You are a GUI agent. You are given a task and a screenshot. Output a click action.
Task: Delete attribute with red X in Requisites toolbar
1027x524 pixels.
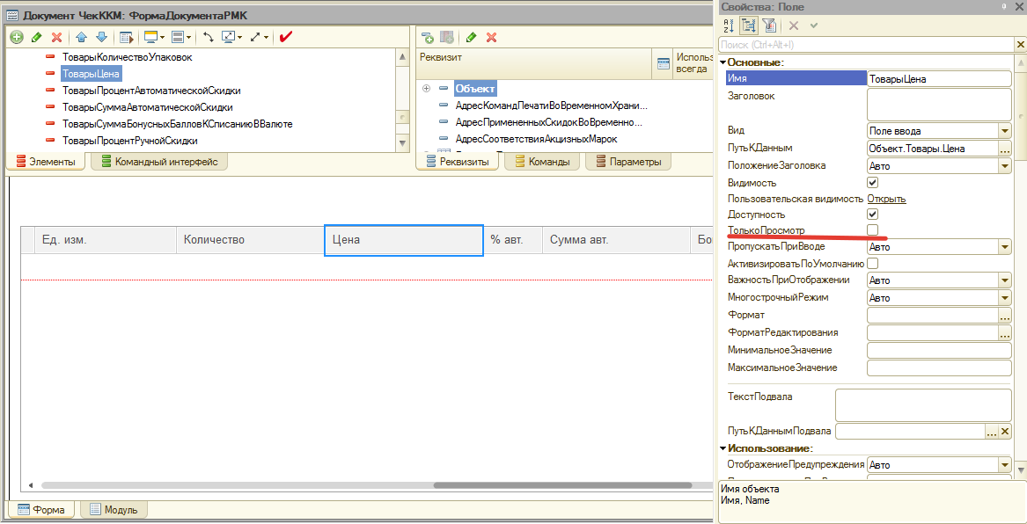tap(491, 37)
